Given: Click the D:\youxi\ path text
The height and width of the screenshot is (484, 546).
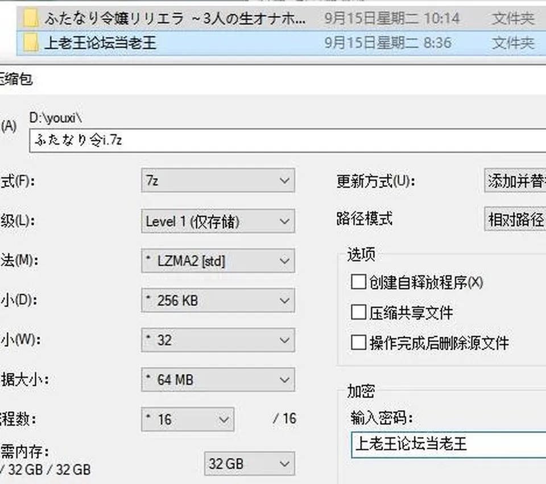Looking at the screenshot, I should [56, 118].
